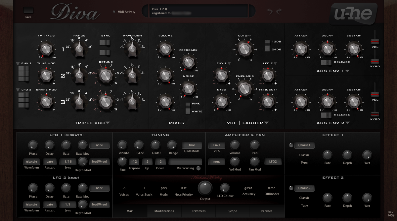Viewport: 397px width, 221px height.
Task: Click the Diva 1.2.0 preset display
Action: pos(199,11)
